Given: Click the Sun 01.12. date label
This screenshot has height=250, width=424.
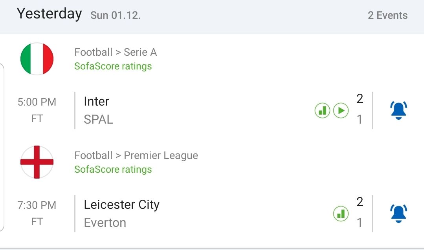Looking at the screenshot, I should pos(116,16).
